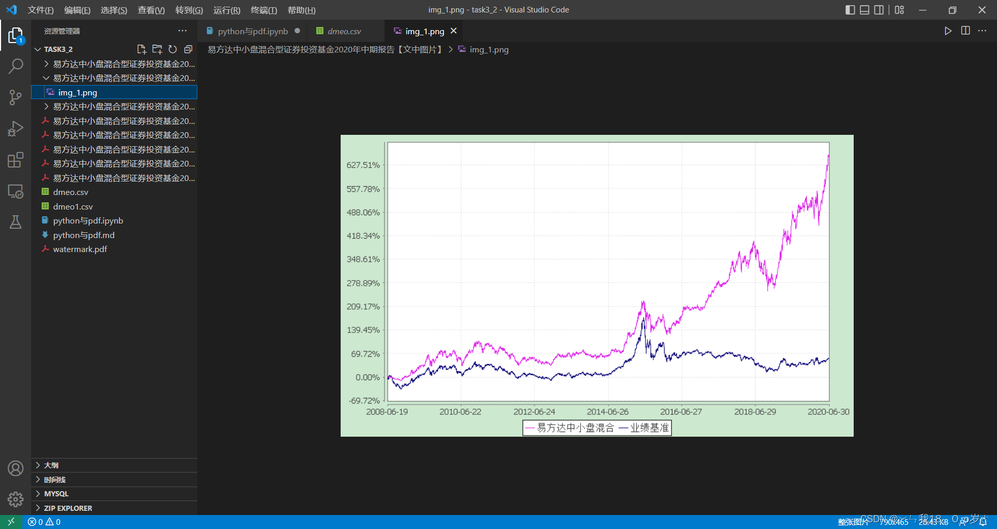Select img_1.png in file tree
The height and width of the screenshot is (529, 997).
pos(114,92)
